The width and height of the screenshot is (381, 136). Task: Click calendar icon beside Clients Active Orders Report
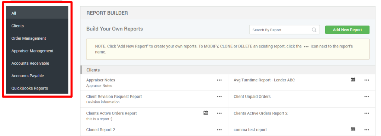point(205,113)
